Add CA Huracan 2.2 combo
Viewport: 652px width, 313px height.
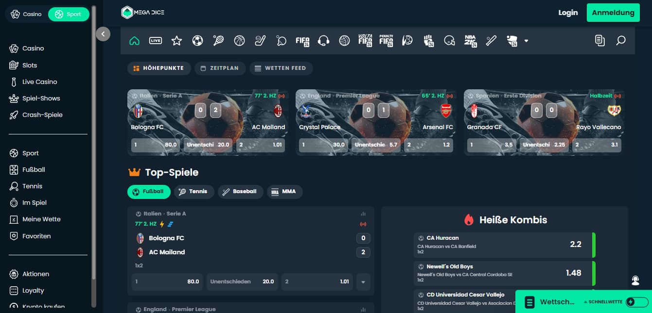pos(505,245)
